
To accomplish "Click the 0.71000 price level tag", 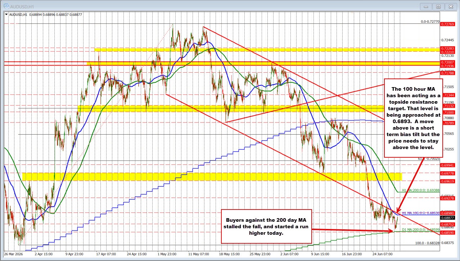I will [448, 112].
